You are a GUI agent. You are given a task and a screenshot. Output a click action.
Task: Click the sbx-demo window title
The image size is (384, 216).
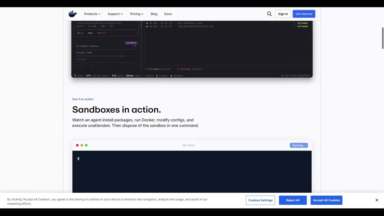pyautogui.click(x=189, y=145)
